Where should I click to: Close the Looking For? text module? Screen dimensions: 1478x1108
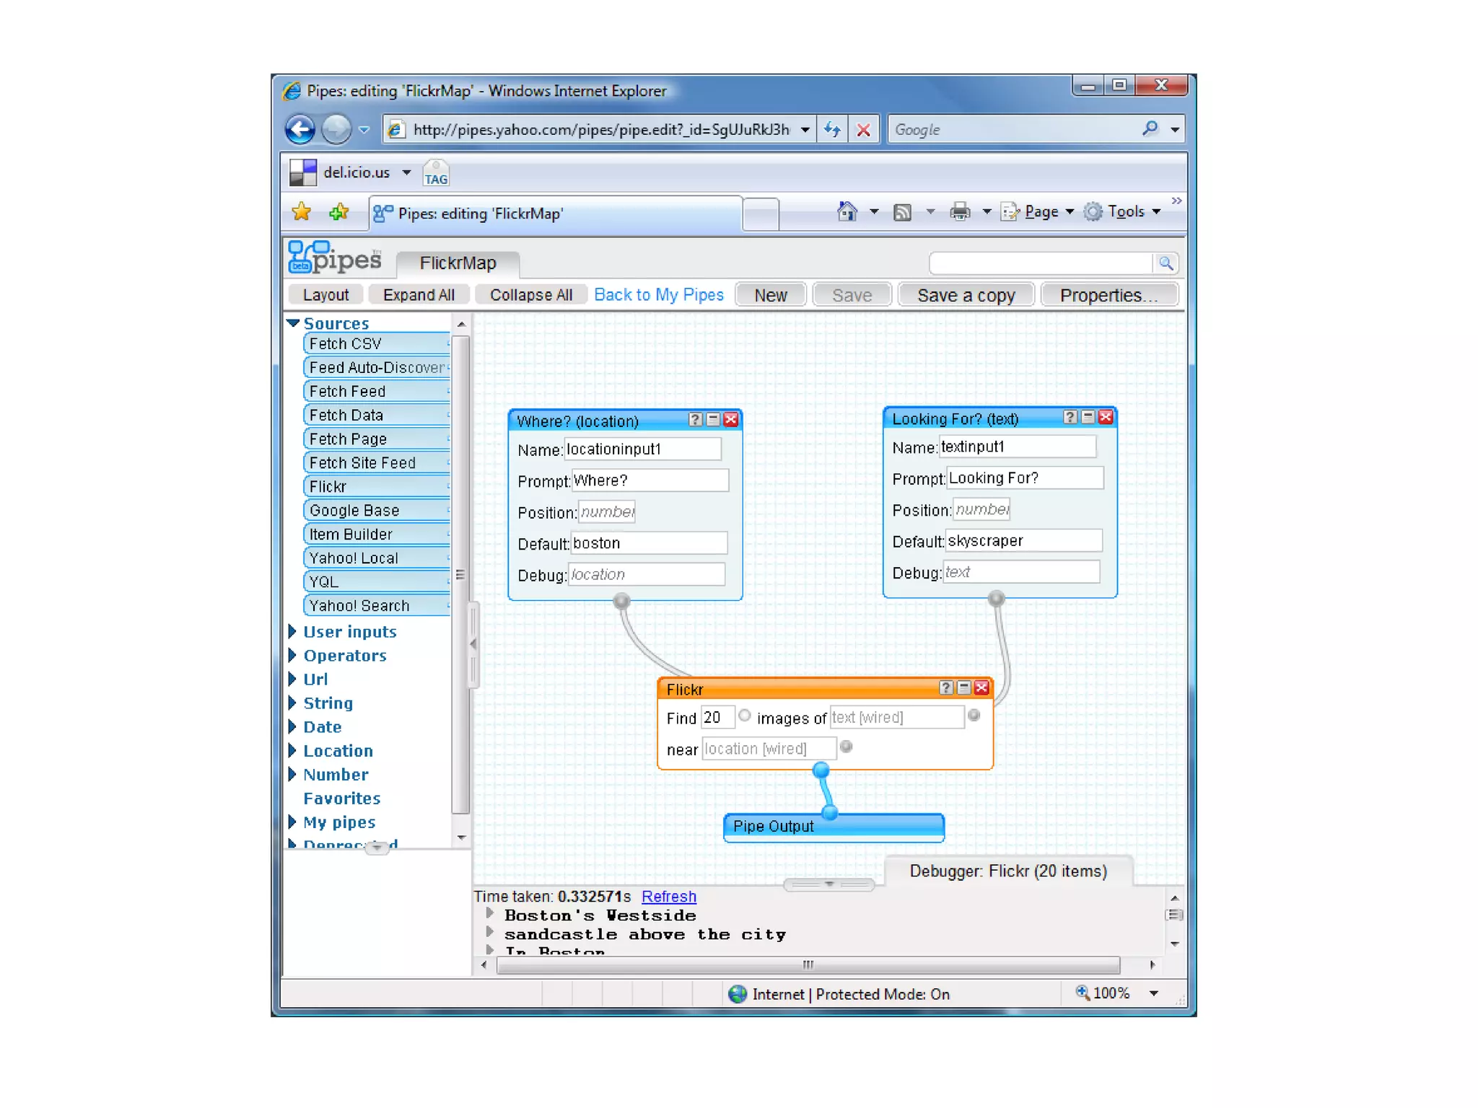(1105, 417)
